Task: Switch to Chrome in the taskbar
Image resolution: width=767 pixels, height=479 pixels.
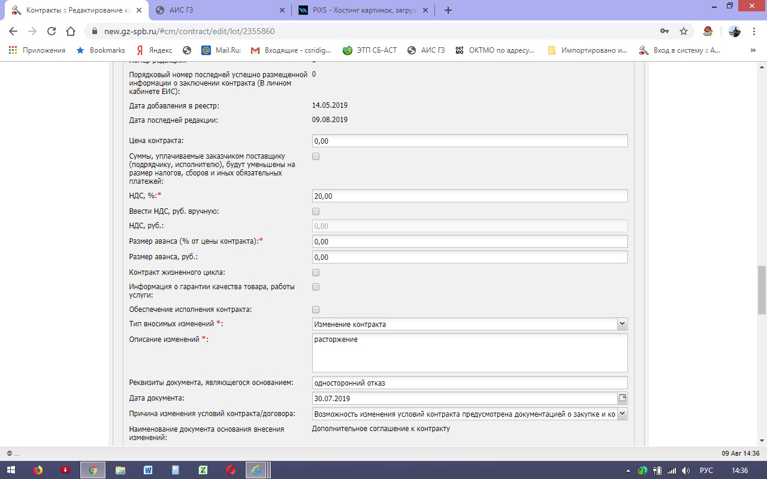Action: (93, 470)
